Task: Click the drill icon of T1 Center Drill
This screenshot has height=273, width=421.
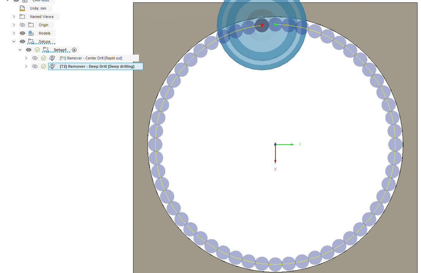Action: pos(52,58)
